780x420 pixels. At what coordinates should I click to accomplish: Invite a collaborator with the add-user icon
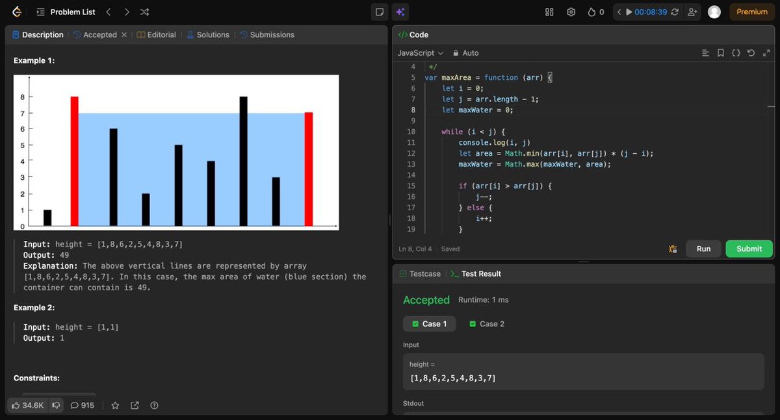click(692, 12)
